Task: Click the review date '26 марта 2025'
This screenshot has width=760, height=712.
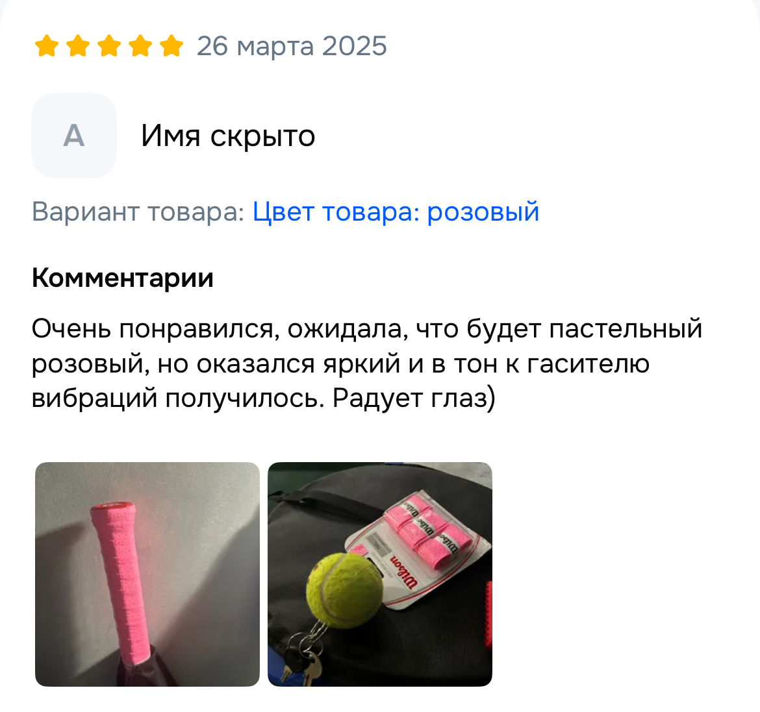Action: [x=292, y=46]
